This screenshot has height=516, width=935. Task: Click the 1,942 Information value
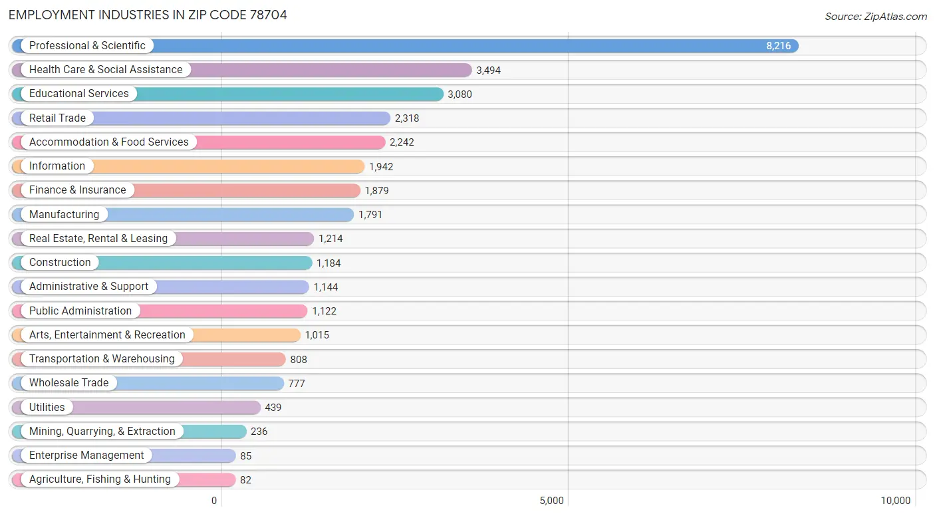coord(381,167)
